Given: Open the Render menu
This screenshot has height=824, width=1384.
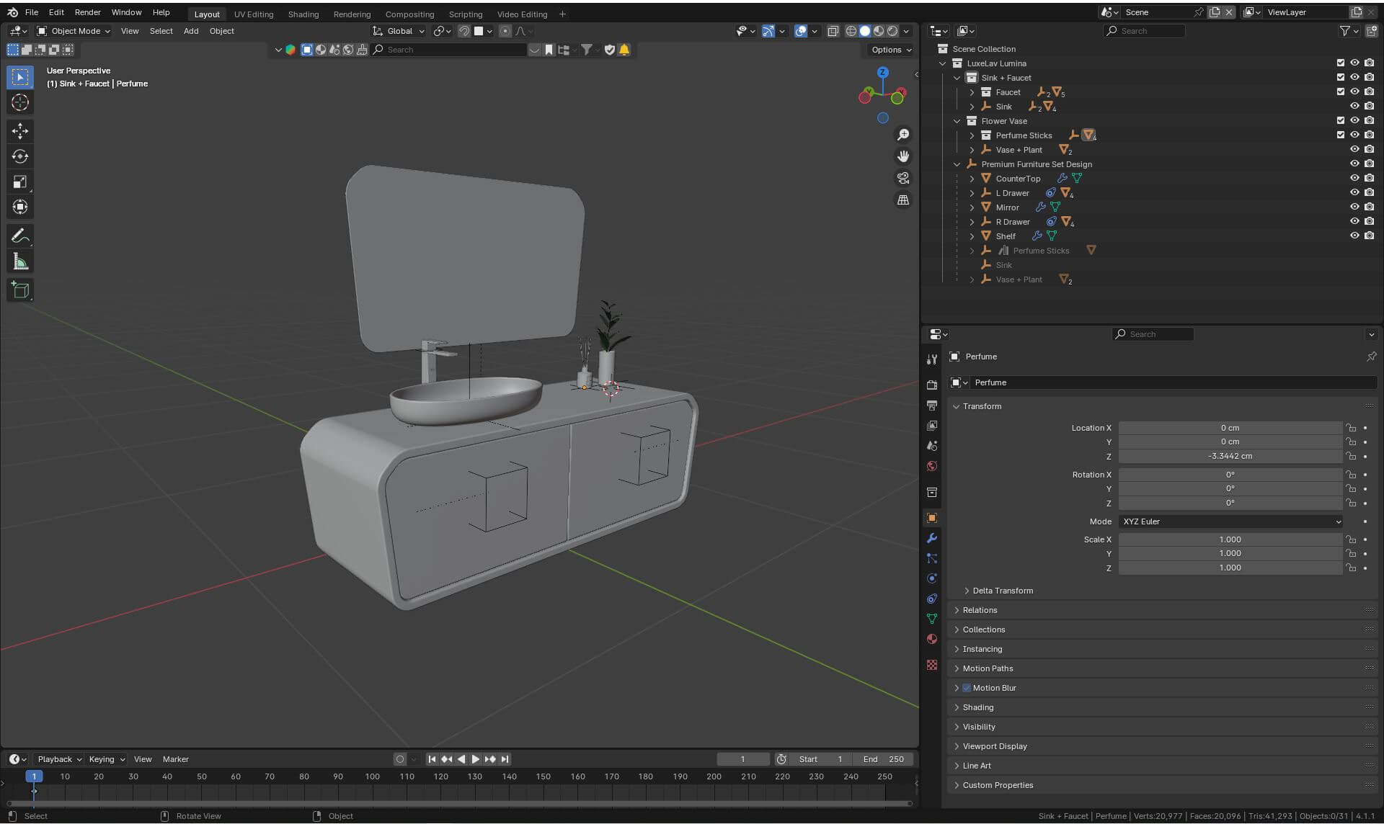Looking at the screenshot, I should tap(87, 12).
